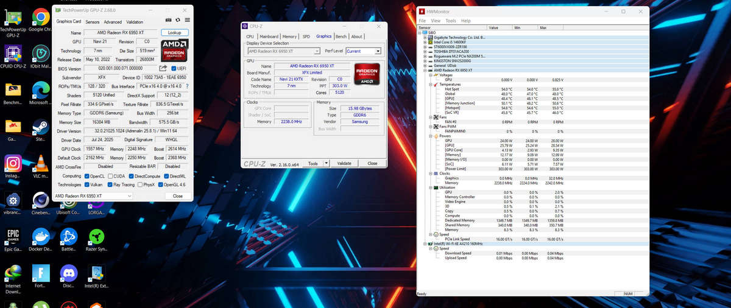Click the Radeon Graphics logo in CPU-Z

(x=367, y=74)
